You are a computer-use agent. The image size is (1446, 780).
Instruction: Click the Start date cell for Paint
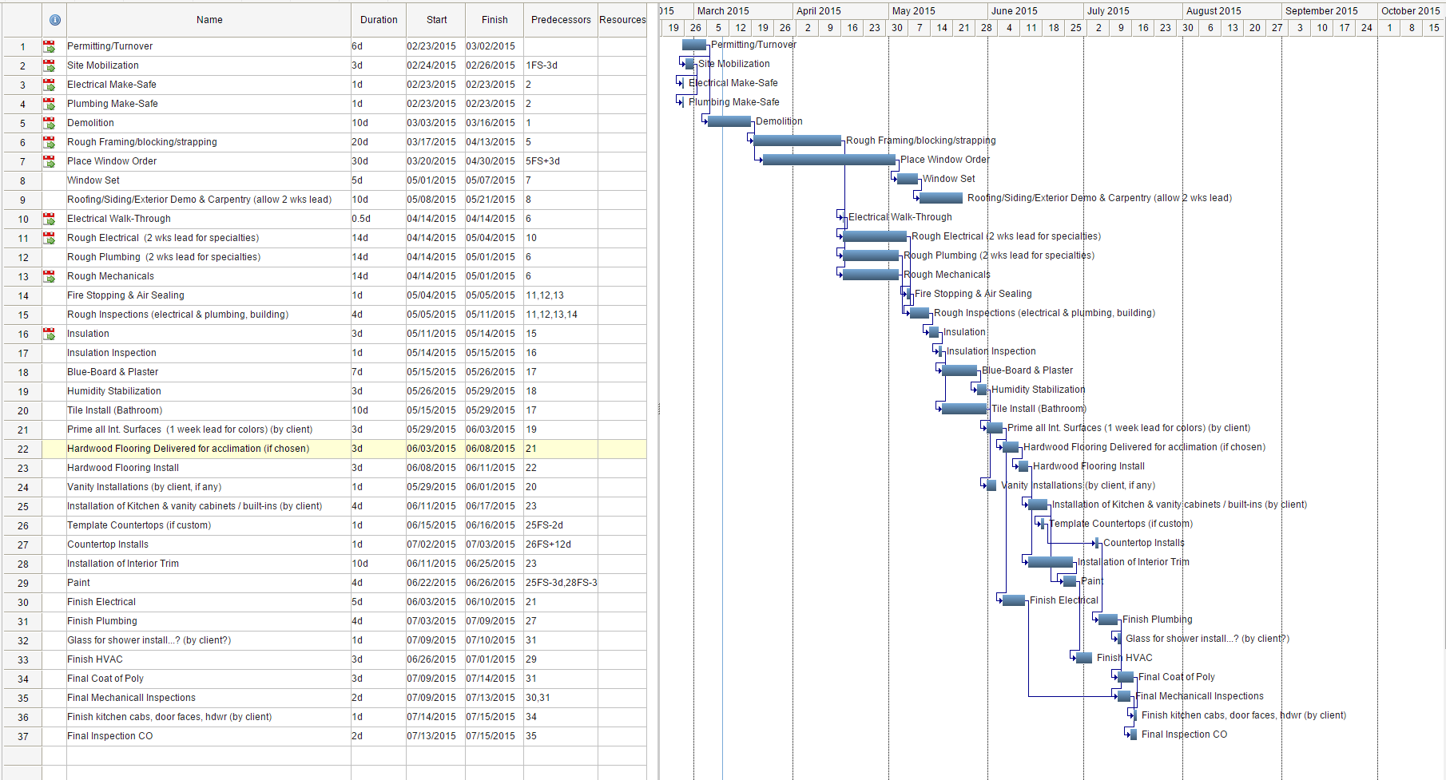pyautogui.click(x=431, y=583)
